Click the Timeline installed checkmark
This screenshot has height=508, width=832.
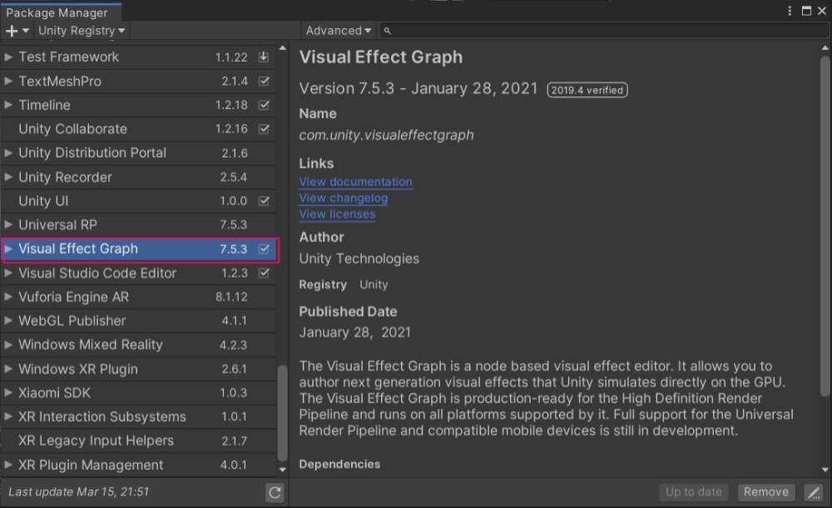pyautogui.click(x=264, y=106)
